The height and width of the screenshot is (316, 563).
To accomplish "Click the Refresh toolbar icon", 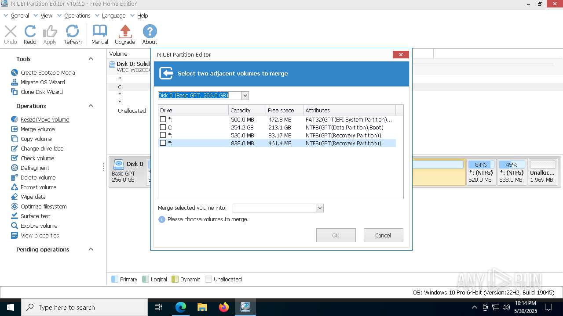I will pos(72,32).
